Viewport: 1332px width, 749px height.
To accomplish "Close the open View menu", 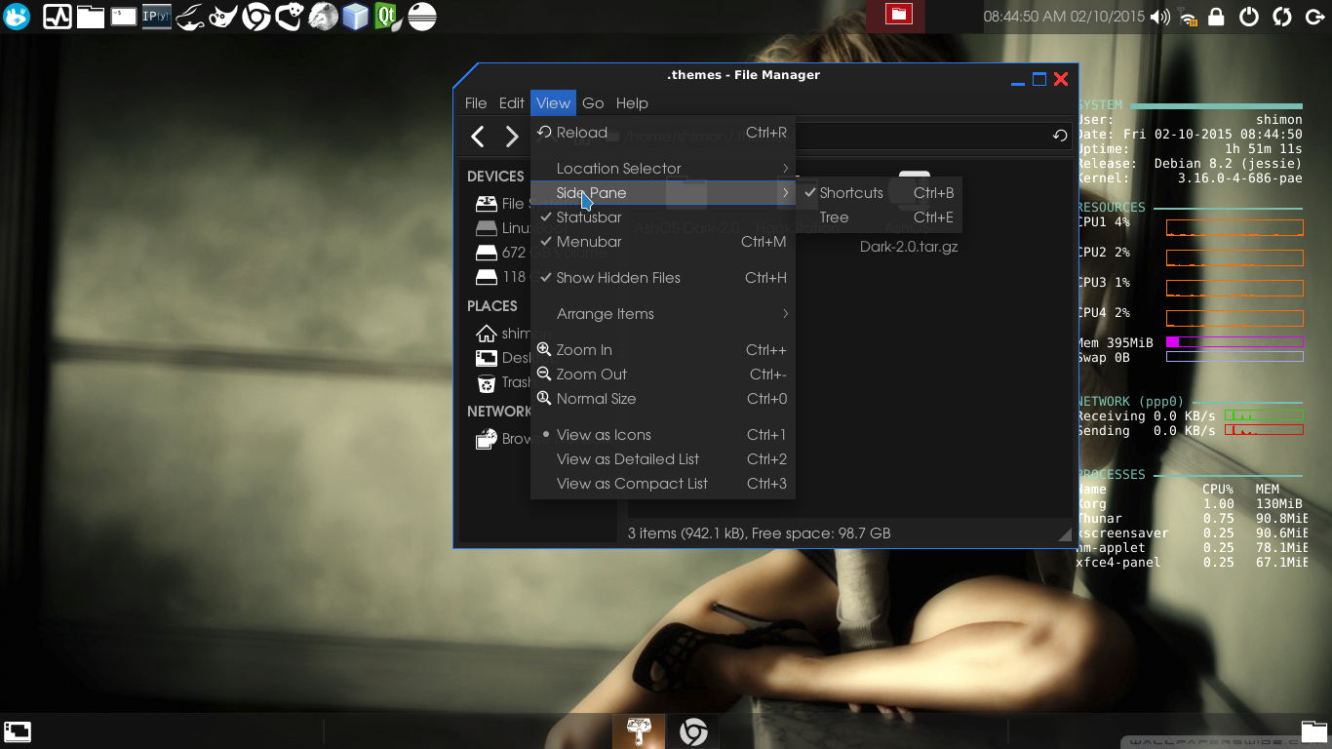I will 553,103.
